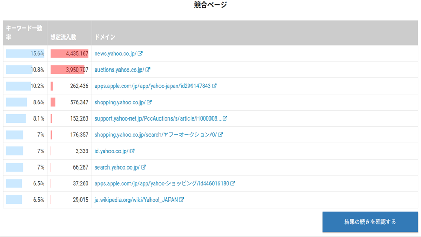The width and height of the screenshot is (421, 237).
Task: Open ja.wikipedia.org/wiki/Yahoo!_JAPAN link
Action: 136,200
